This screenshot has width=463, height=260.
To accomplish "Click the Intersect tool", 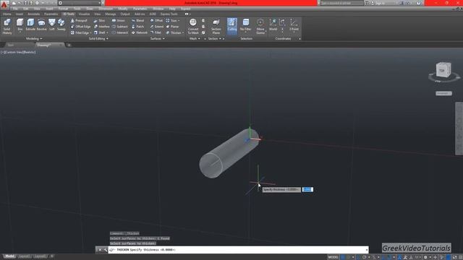I will (x=120, y=32).
